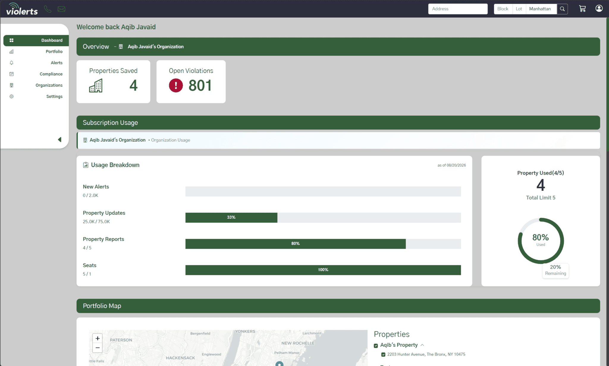Click Aqib Javaid's Organization in the Overview header
Viewport: 609px width, 366px height.
coord(156,47)
